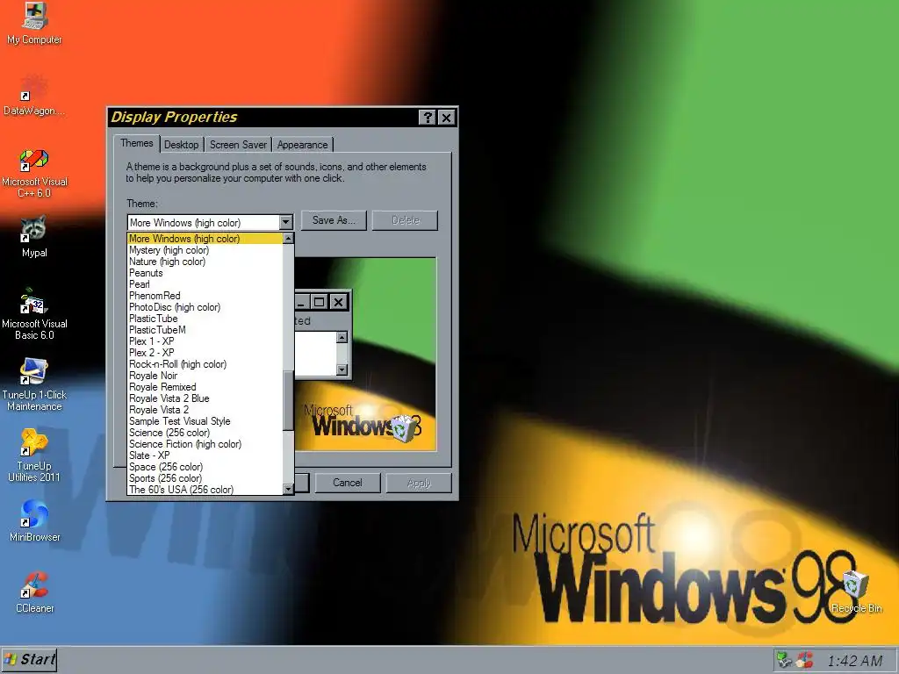The width and height of the screenshot is (899, 674).
Task: Click the Display Properties help question button
Action: (x=428, y=118)
